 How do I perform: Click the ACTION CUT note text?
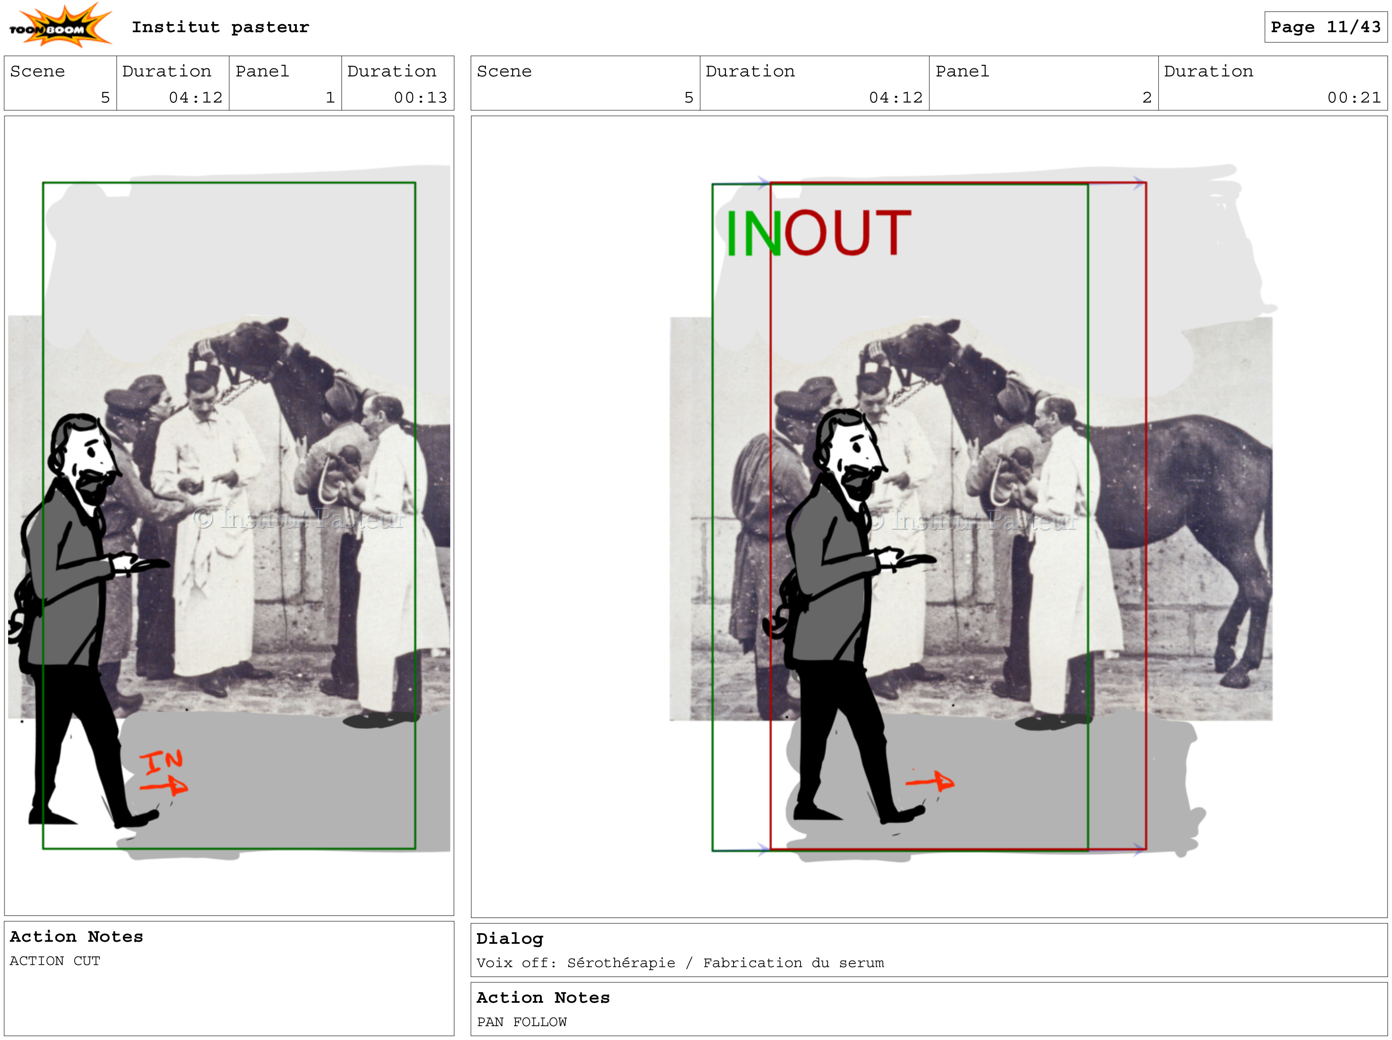(x=55, y=960)
